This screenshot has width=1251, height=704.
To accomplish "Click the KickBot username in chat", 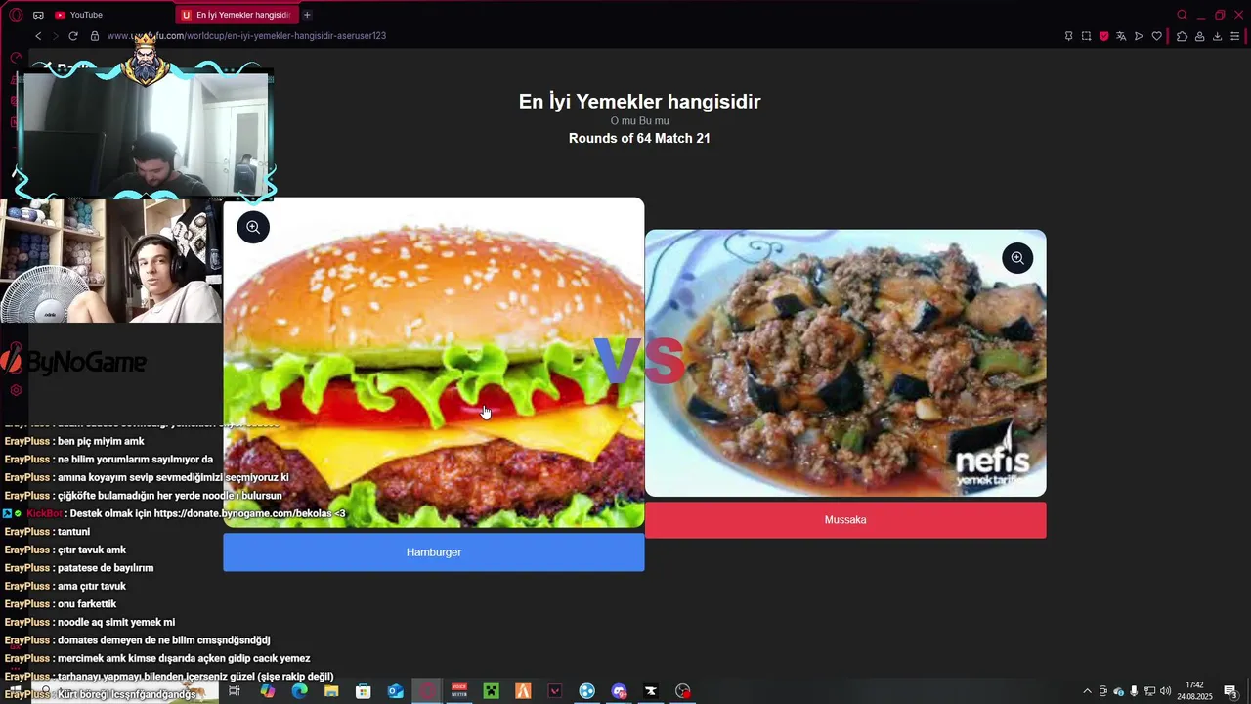I will pos(44,513).
